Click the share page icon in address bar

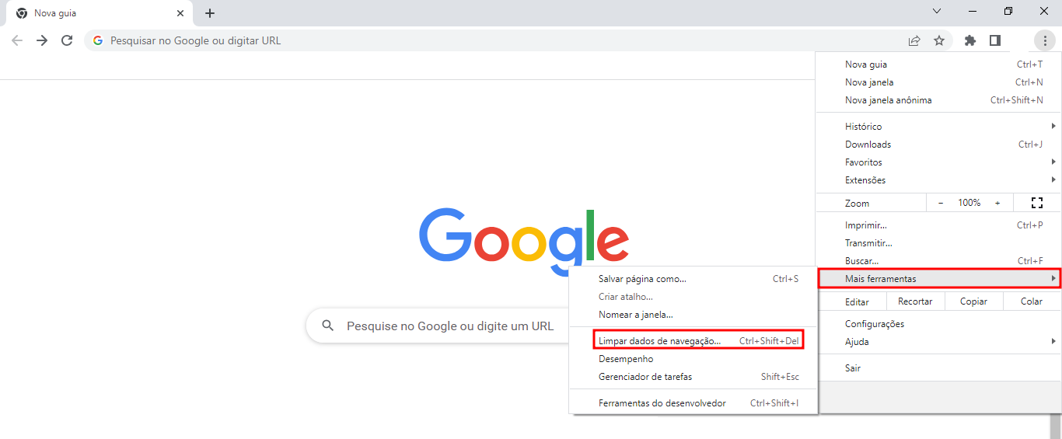point(914,40)
